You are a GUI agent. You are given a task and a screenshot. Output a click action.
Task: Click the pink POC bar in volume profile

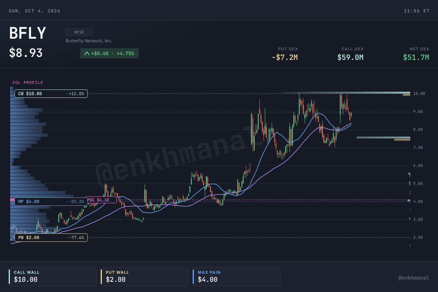click(x=12, y=200)
